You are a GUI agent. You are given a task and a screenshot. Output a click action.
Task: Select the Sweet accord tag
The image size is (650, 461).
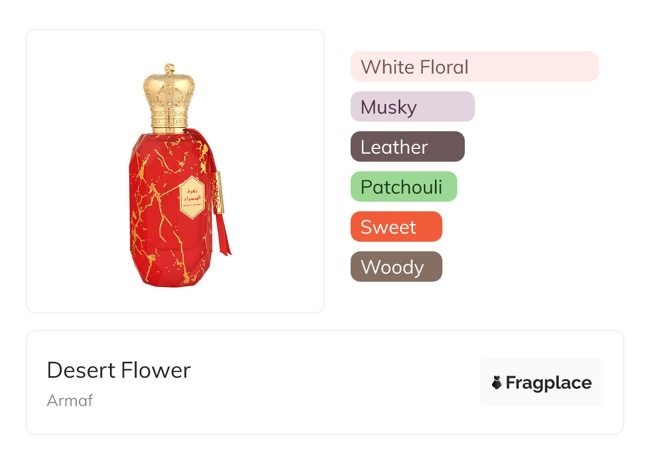tap(389, 227)
